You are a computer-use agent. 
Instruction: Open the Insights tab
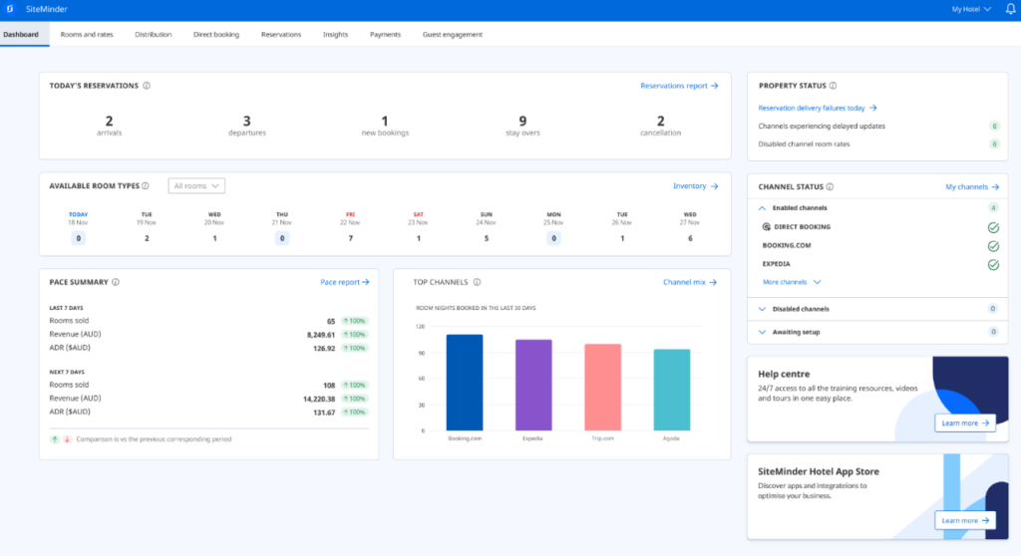335,35
